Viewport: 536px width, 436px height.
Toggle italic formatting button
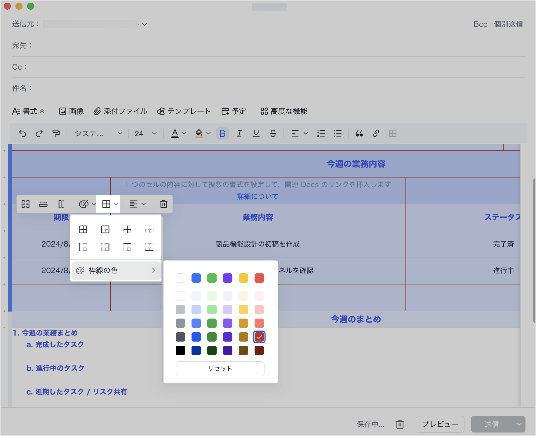[x=239, y=133]
